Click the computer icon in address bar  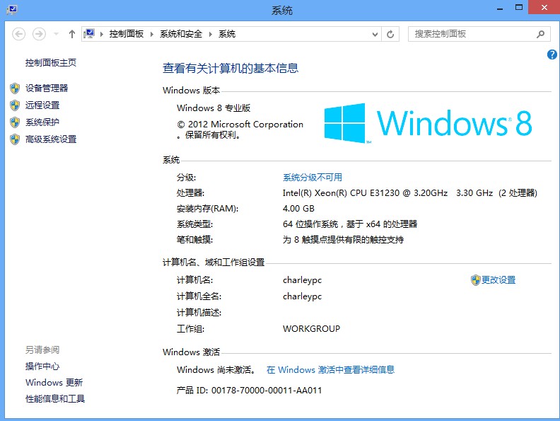[x=89, y=34]
